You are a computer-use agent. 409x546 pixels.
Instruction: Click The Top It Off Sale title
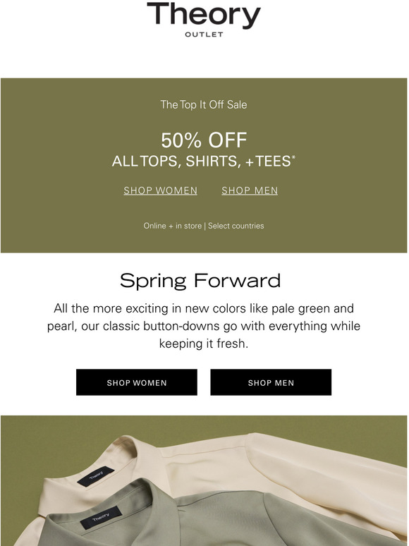tap(204, 105)
